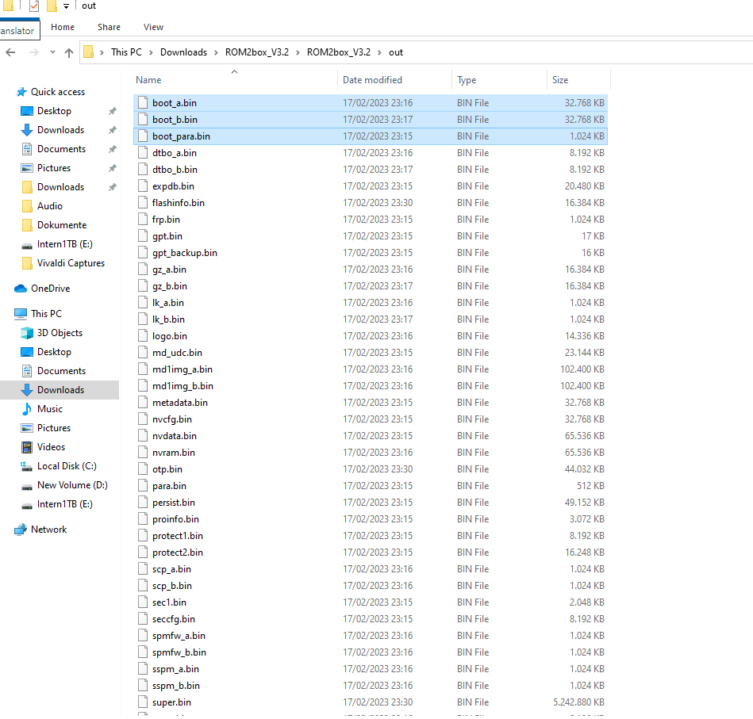The image size is (753, 719).
Task: Click the file icon of md_udc.bin
Action: 143,352
